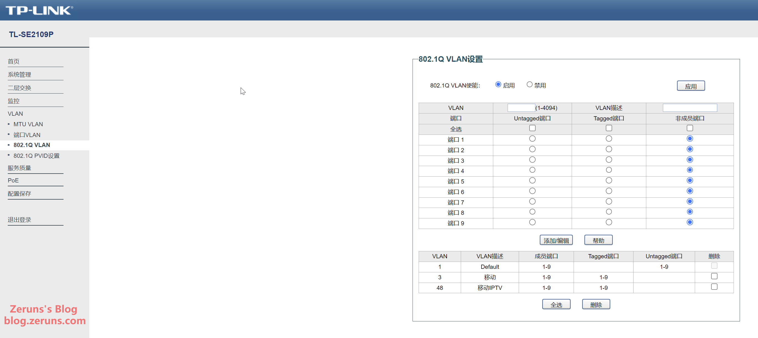Check 全选 for Untagged端口 column

[x=532, y=128]
